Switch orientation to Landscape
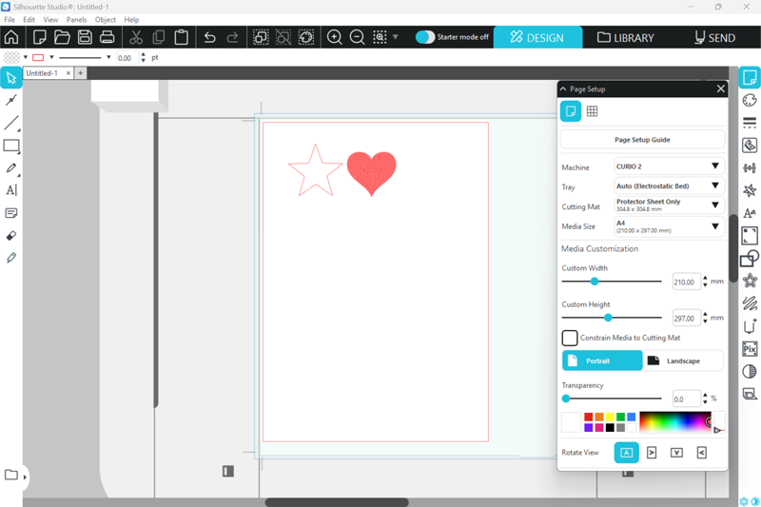761x507 pixels. pyautogui.click(x=682, y=361)
